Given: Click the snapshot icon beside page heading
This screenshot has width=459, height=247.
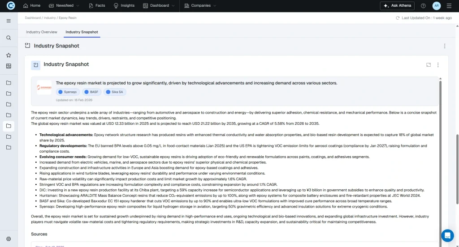Looking at the screenshot, I should tap(27, 46).
